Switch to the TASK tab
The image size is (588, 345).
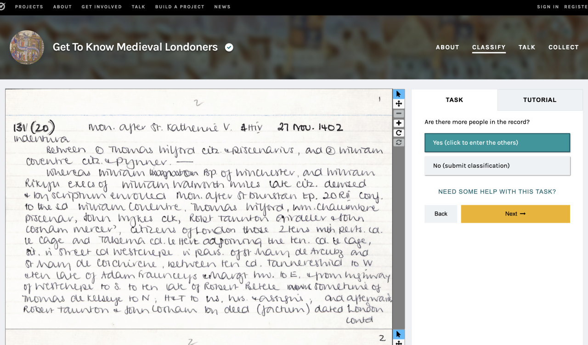(x=454, y=100)
